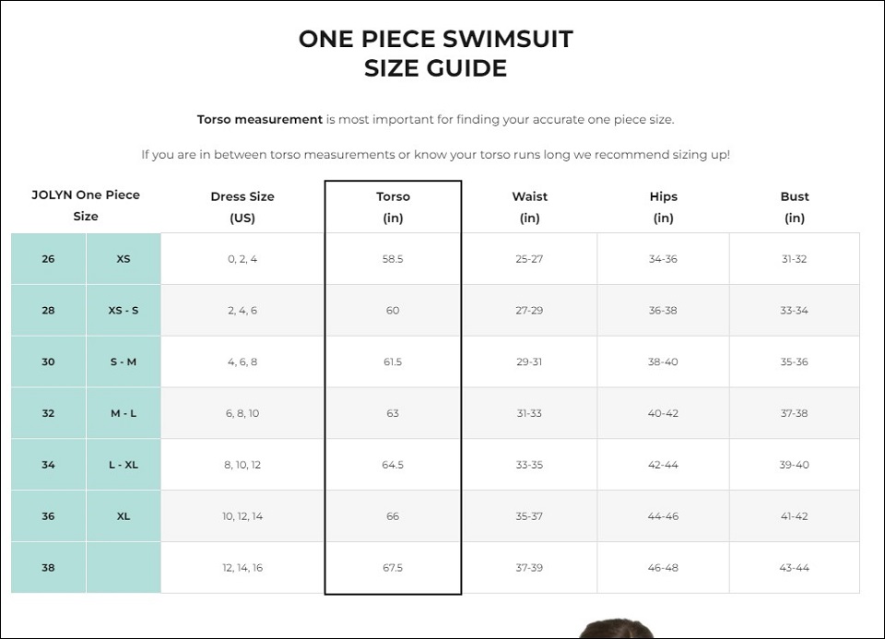Select the size 32 row label

pyautogui.click(x=49, y=413)
